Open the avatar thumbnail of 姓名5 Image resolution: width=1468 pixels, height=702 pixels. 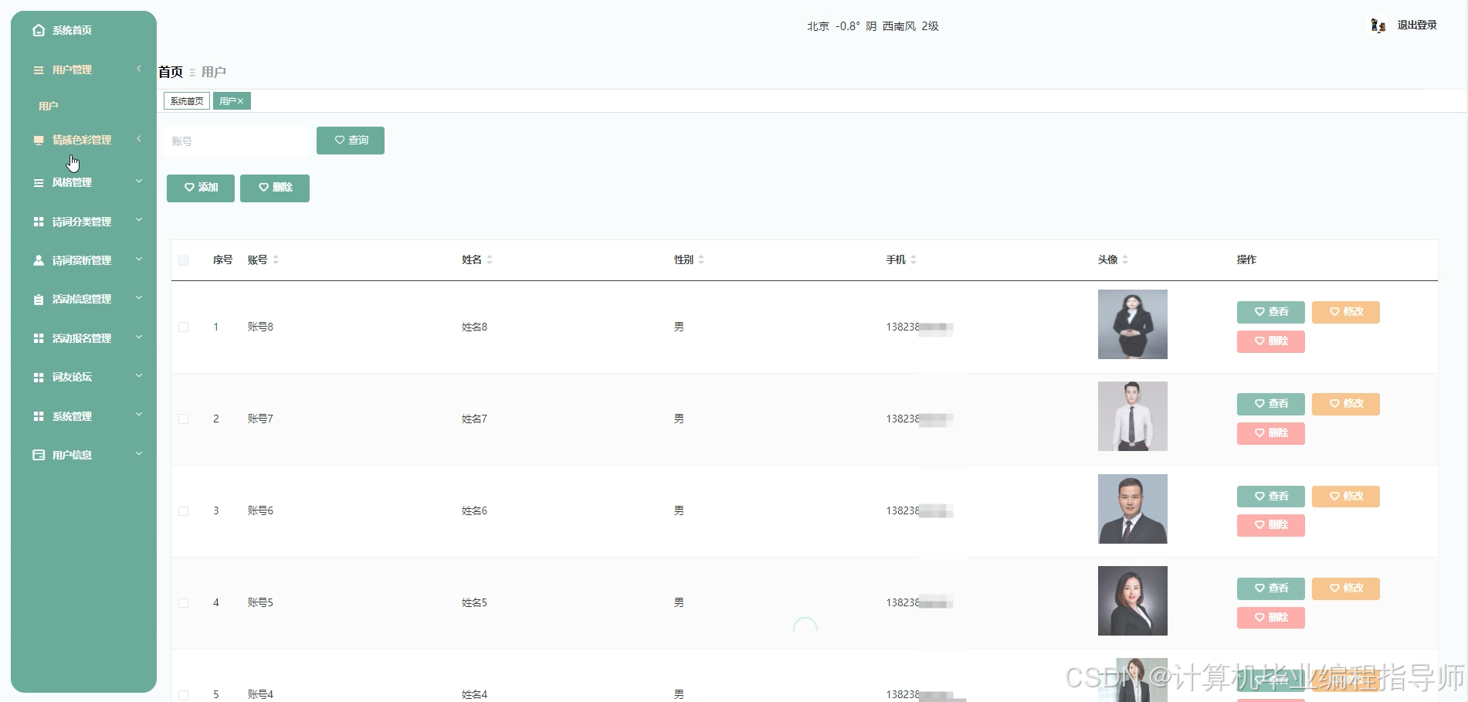pos(1133,601)
